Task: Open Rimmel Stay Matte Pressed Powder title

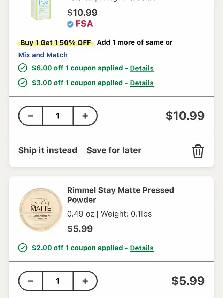Action: point(121,195)
